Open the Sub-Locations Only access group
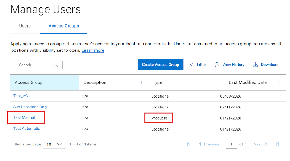Screen dimensions: 290x161 tap(30, 107)
